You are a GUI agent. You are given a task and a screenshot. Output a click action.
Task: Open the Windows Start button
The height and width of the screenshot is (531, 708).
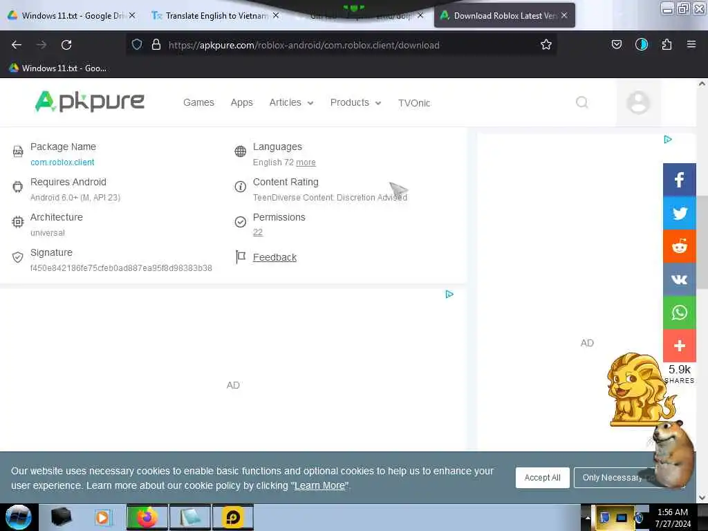(x=19, y=517)
